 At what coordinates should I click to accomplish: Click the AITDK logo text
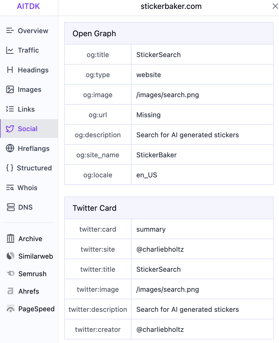28,6
